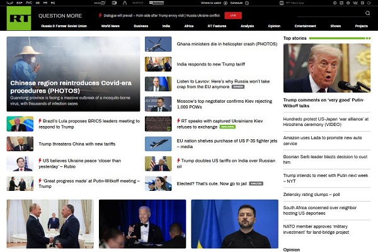Open the World News section
The image size is (378, 252).
click(110, 26)
